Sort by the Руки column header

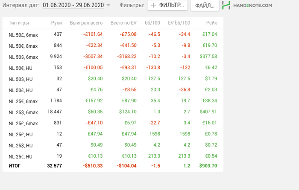coord(56,23)
